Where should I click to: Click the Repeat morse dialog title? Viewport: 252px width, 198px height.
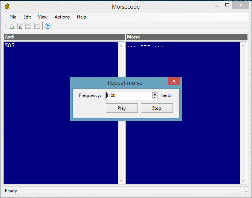[125, 83]
